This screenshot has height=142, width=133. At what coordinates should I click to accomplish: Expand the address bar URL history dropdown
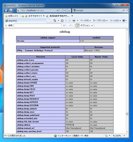click(x=58, y=10)
